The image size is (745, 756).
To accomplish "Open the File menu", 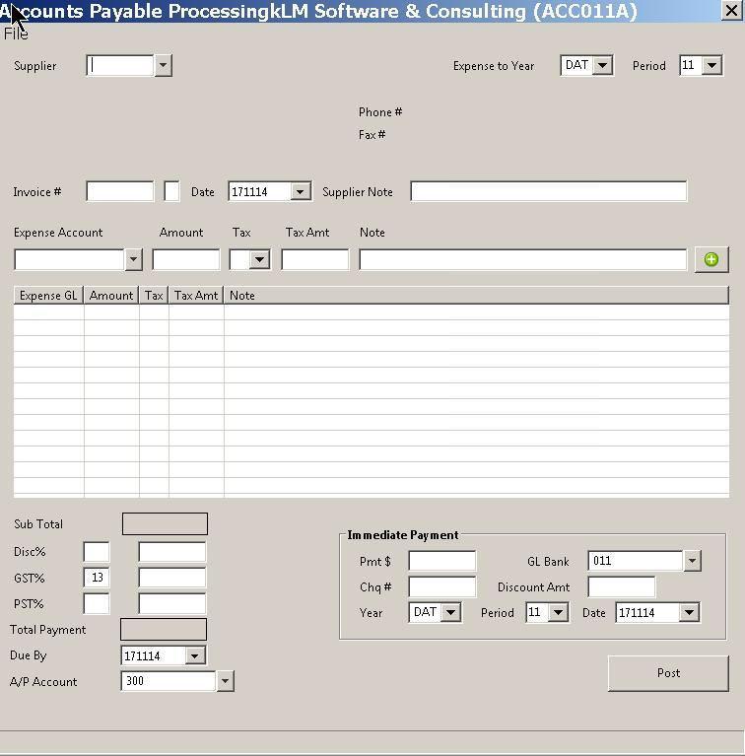I will (16, 34).
